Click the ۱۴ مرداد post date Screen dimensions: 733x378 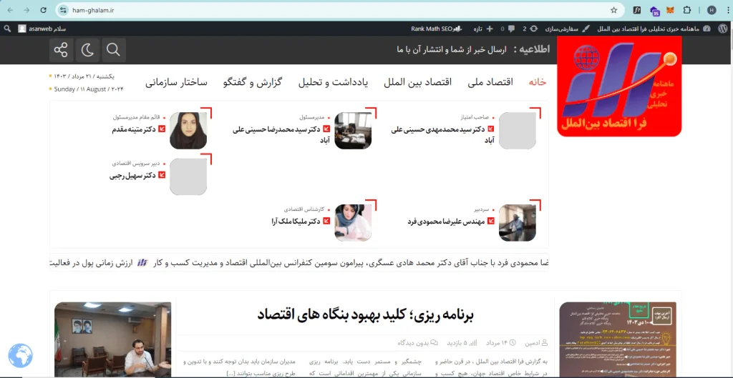500,342
